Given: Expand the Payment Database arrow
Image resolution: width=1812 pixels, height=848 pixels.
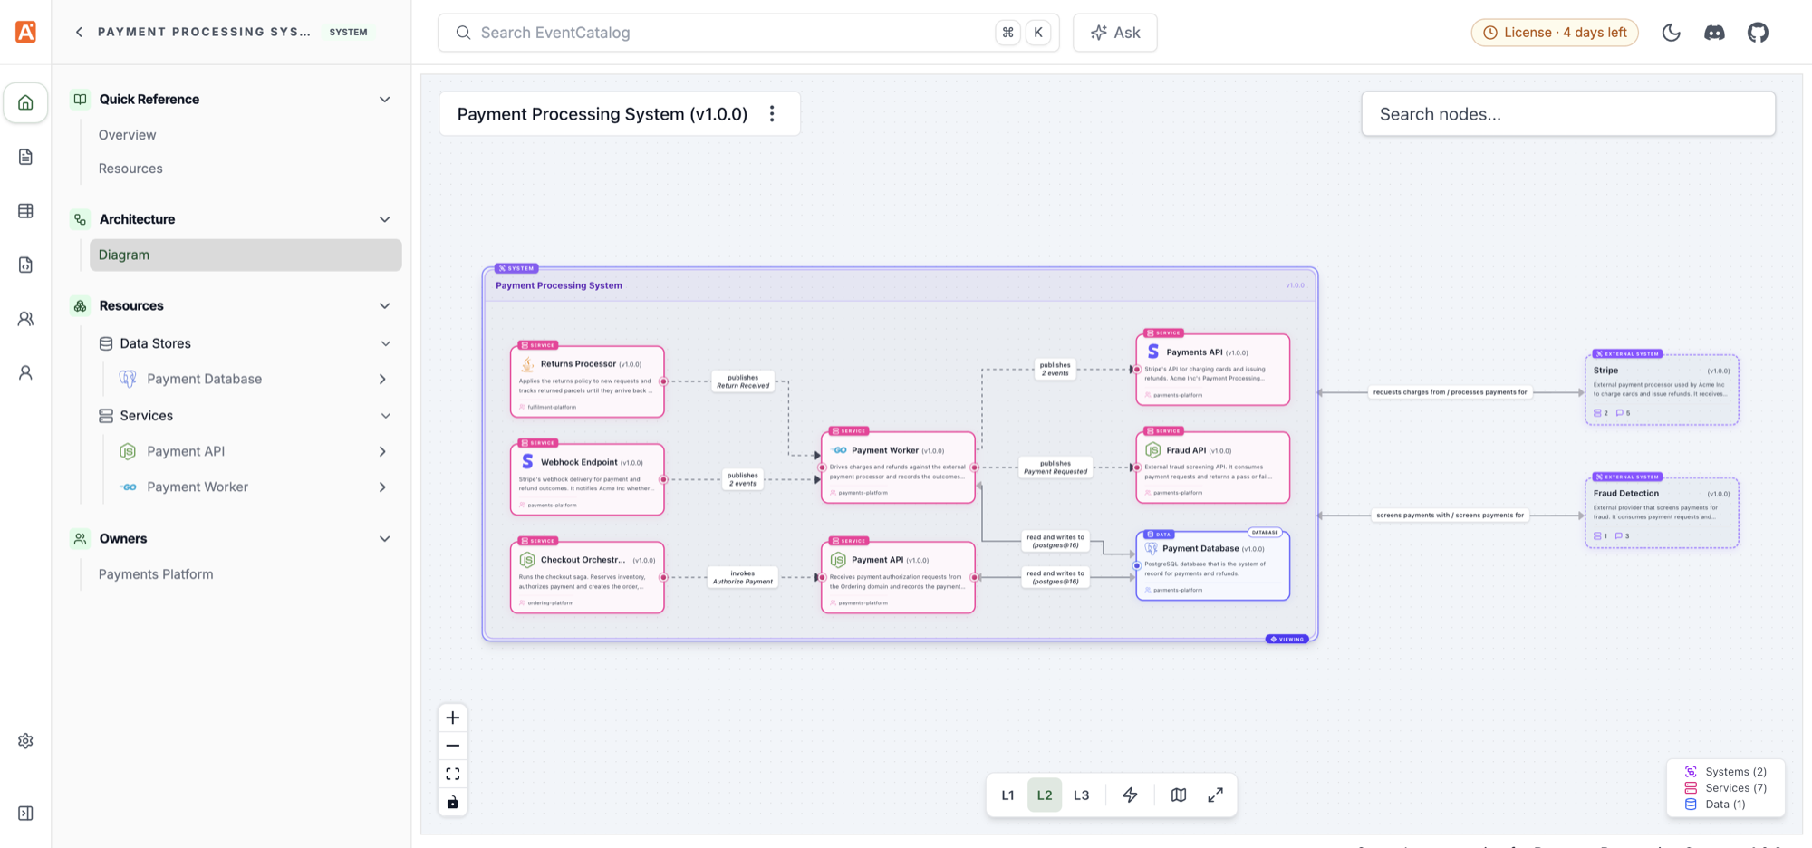Looking at the screenshot, I should pyautogui.click(x=382, y=380).
